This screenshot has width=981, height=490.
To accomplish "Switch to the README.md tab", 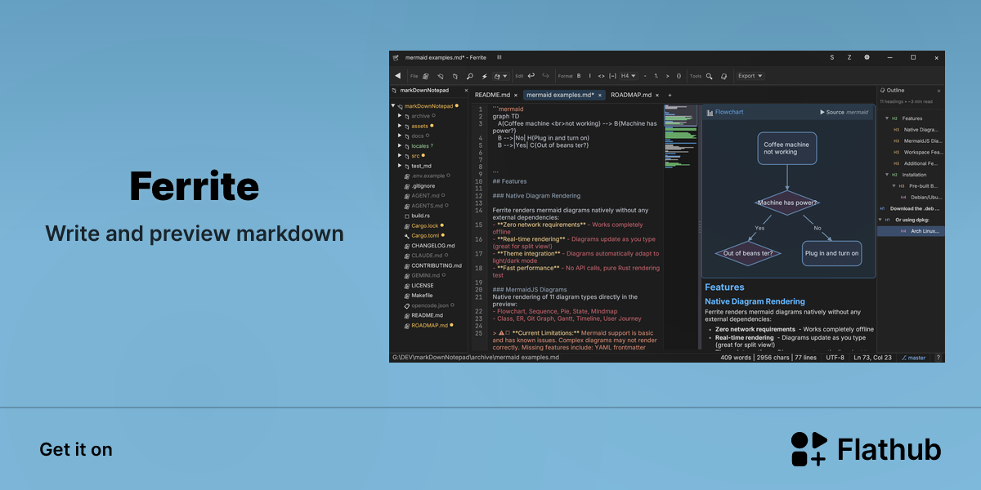I will tap(492, 95).
